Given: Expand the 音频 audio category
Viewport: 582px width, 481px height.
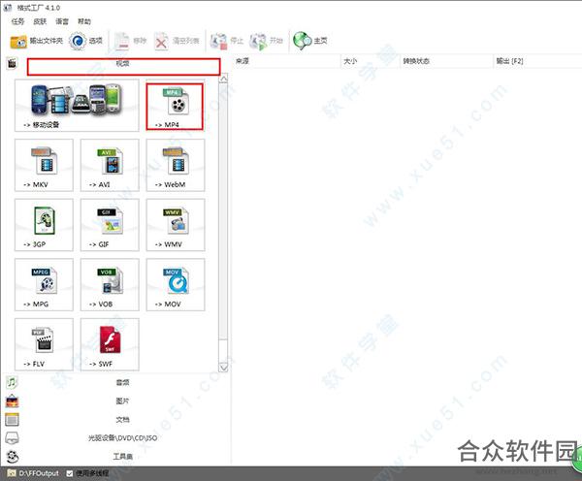Looking at the screenshot, I should coord(122,382).
